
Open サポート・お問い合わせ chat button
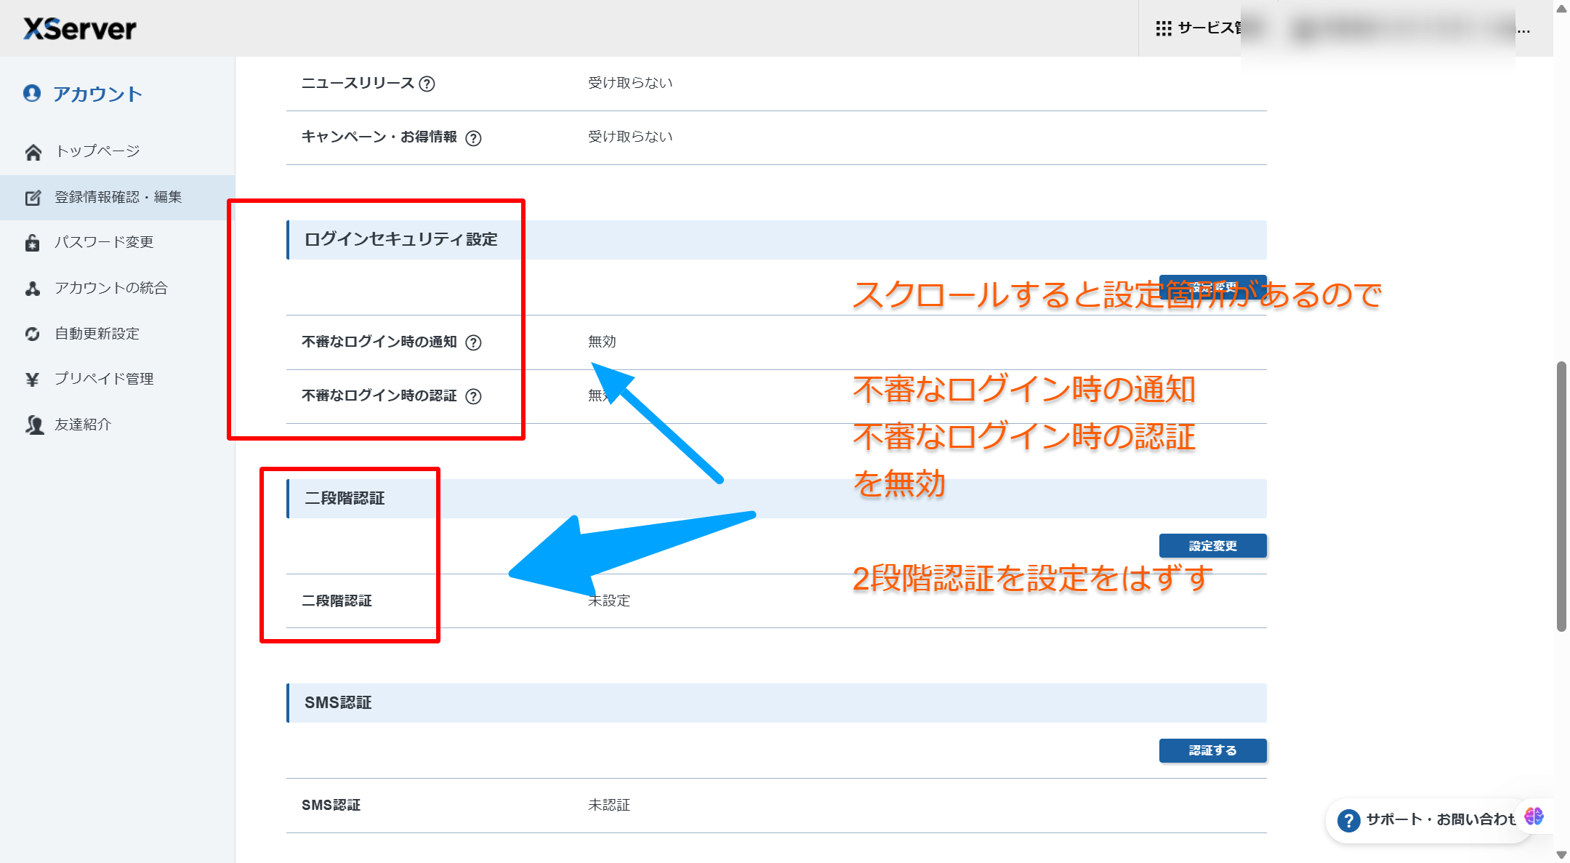click(1428, 820)
